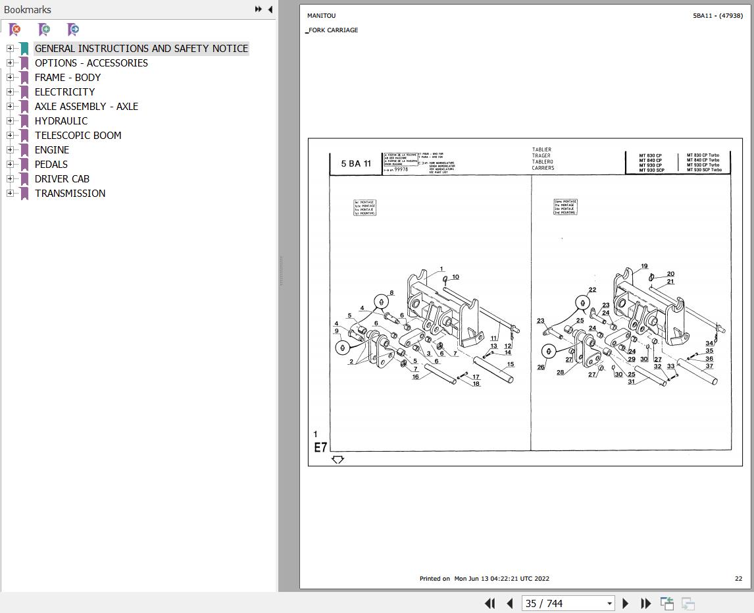Expand the HYDRAULIC bookmark node

click(10, 120)
